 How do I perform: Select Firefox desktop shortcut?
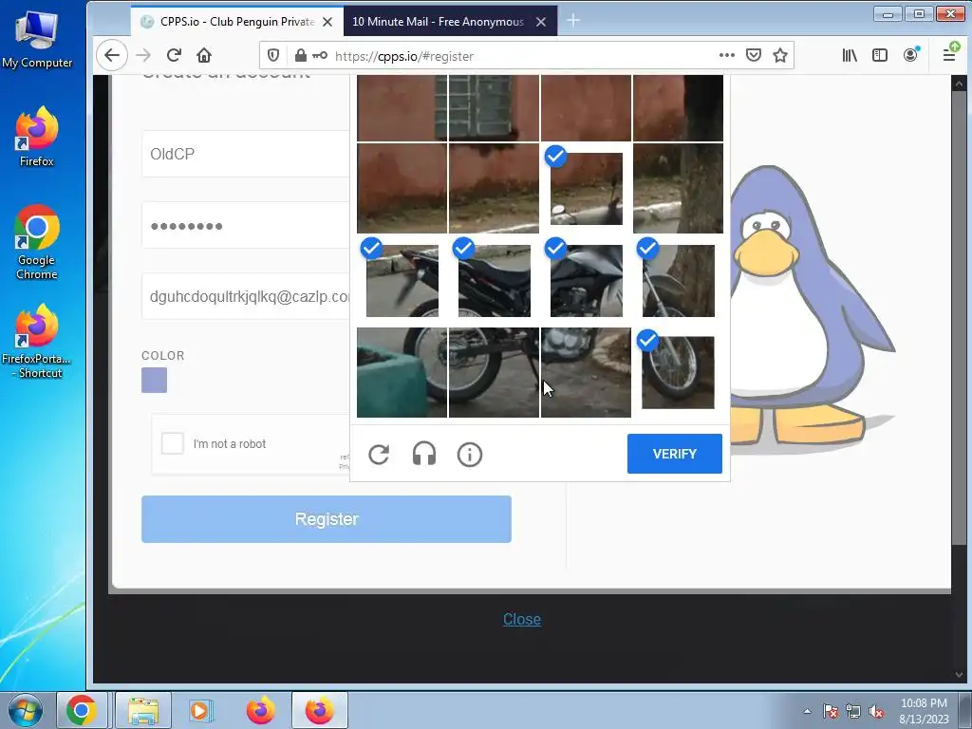[x=37, y=137]
